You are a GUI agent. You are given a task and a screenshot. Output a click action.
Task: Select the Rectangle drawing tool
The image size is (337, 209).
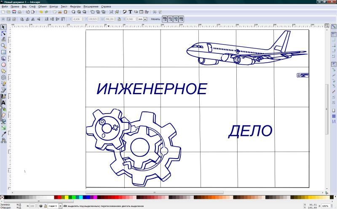coord(3,52)
